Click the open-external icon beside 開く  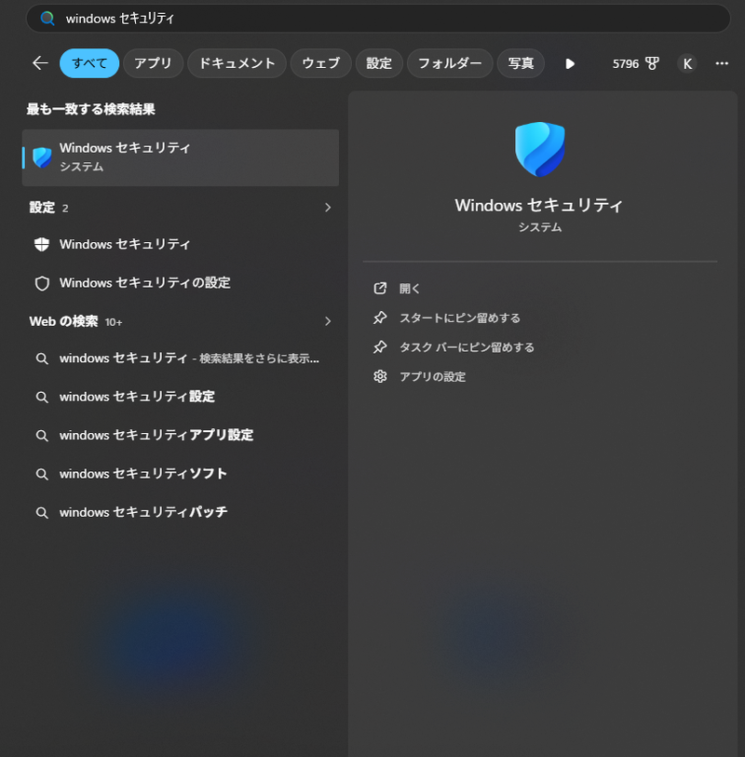[x=380, y=289]
